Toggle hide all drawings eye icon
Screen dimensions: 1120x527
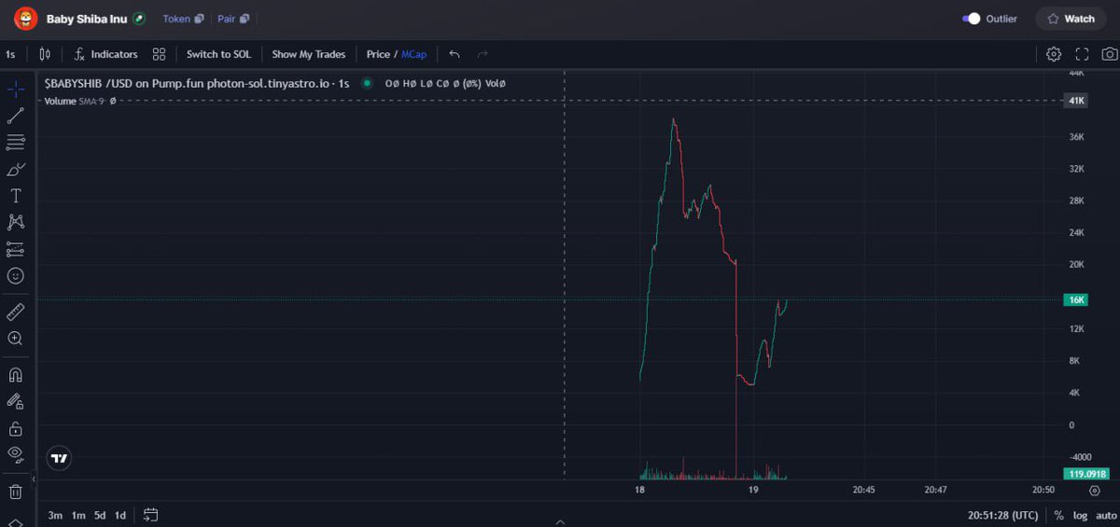[x=16, y=454]
